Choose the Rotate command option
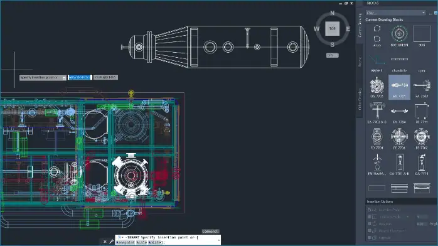Image resolution: width=438 pixels, height=246 pixels. 154,242
